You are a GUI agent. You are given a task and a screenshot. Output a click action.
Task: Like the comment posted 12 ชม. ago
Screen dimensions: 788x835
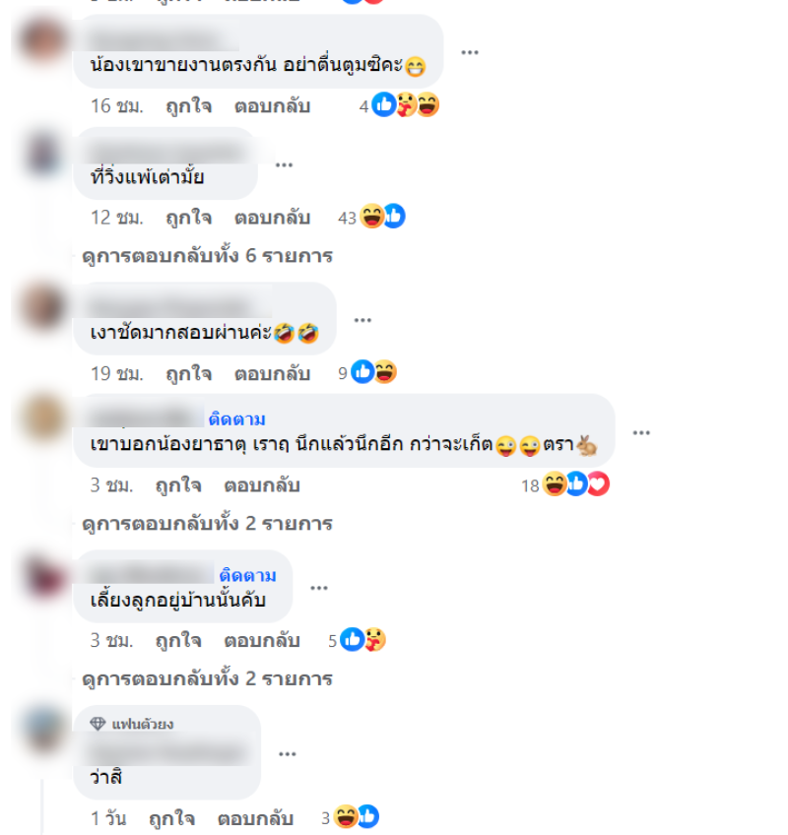click(x=188, y=218)
